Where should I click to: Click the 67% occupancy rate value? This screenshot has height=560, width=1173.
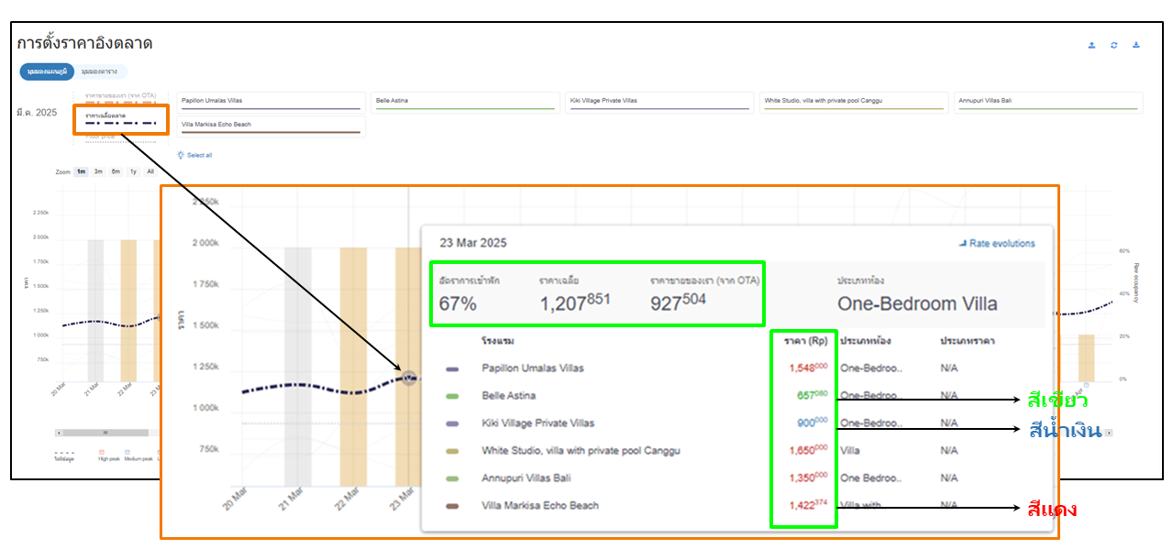click(458, 304)
